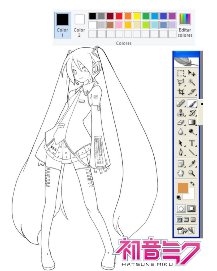
Task: Set Standard Screen Mode
Action: coord(179,220)
